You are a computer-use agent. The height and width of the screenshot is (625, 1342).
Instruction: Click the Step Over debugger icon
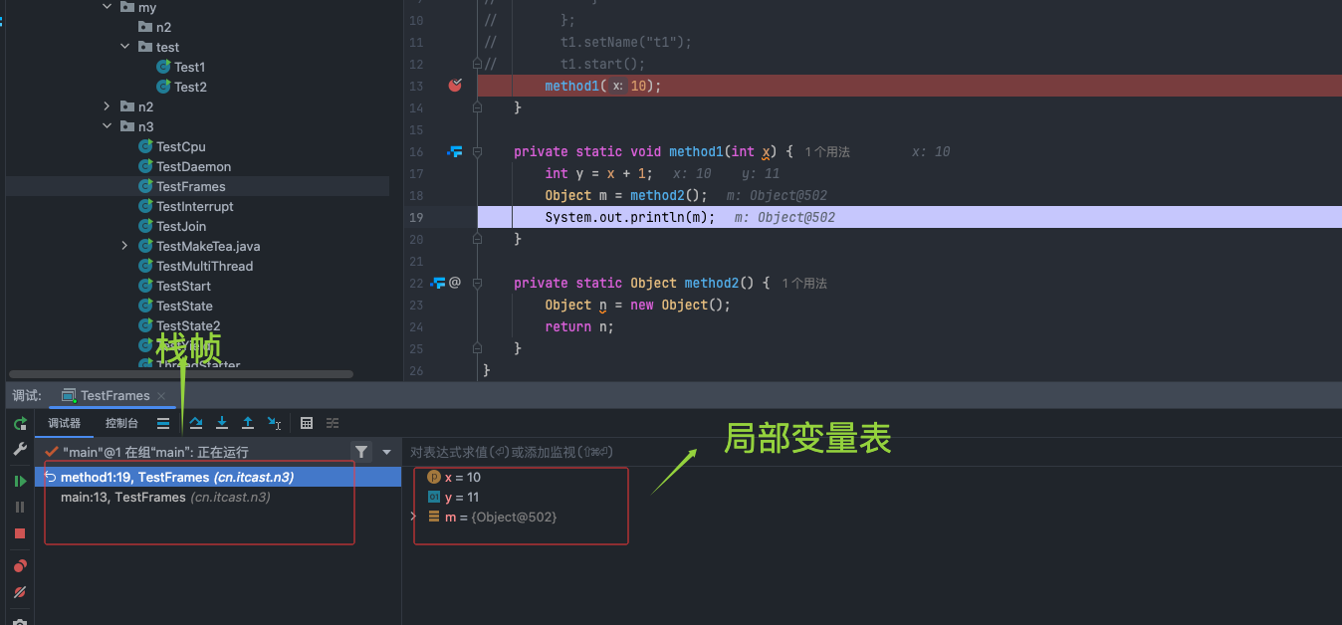tap(196, 423)
